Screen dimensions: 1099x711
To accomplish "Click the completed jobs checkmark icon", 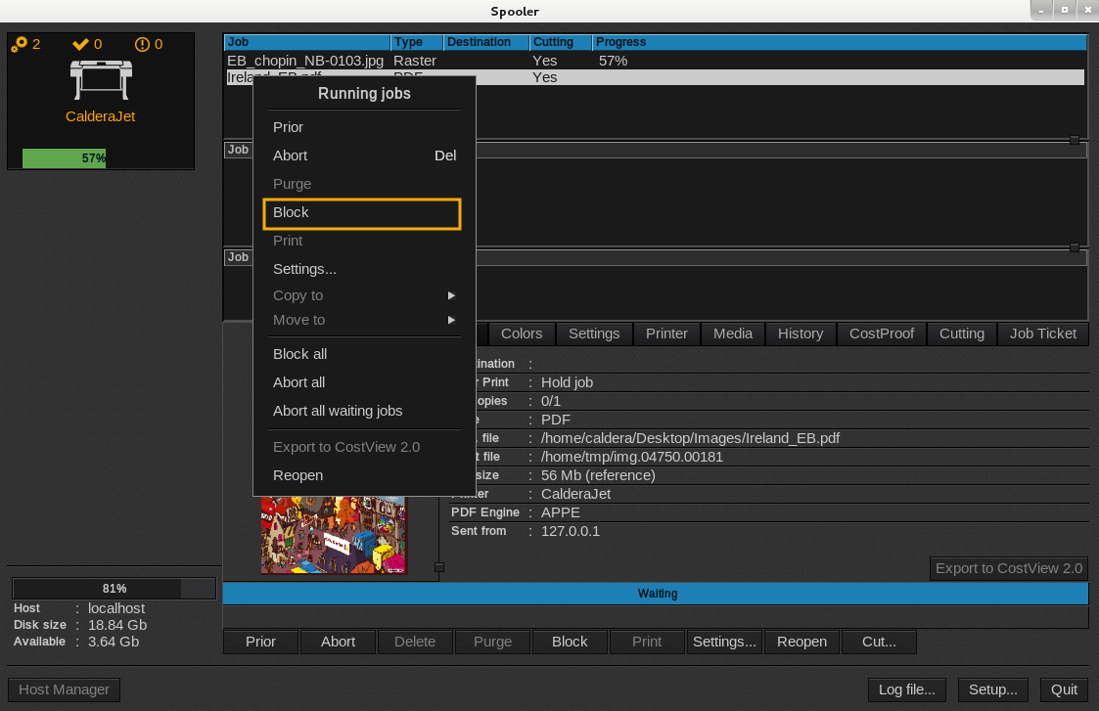I will [81, 44].
